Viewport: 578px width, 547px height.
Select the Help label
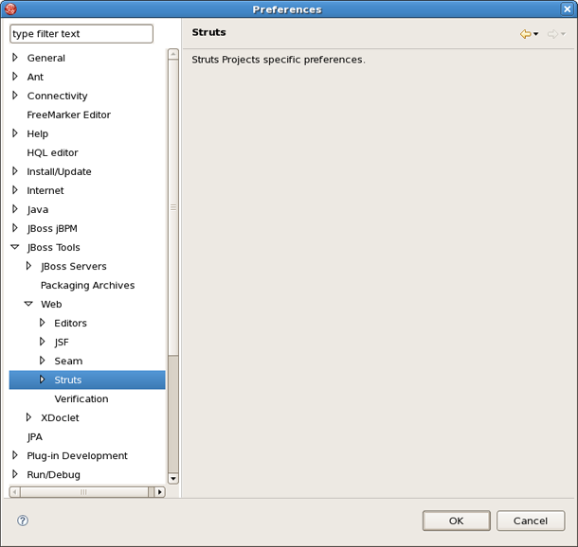[x=38, y=134]
